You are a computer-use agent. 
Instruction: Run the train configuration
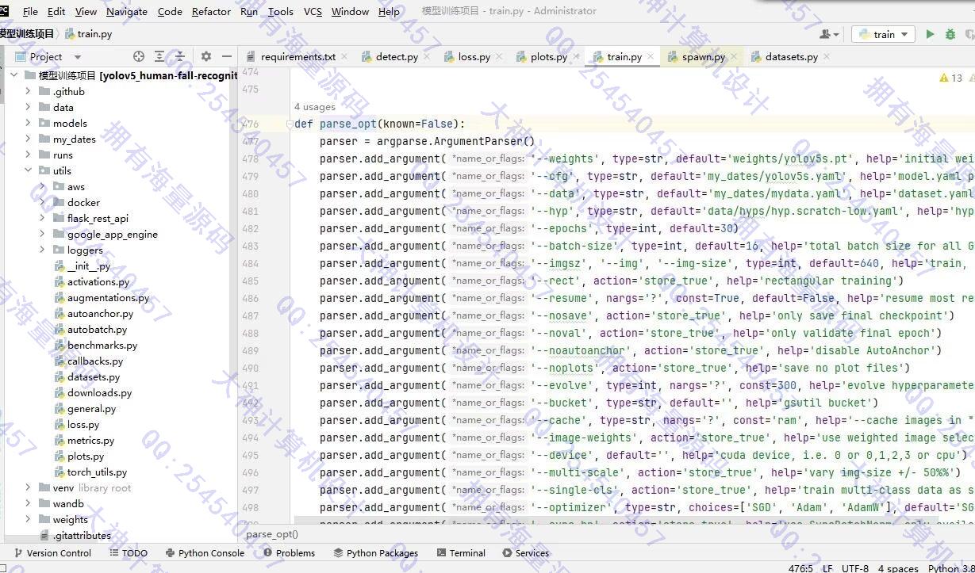(929, 34)
